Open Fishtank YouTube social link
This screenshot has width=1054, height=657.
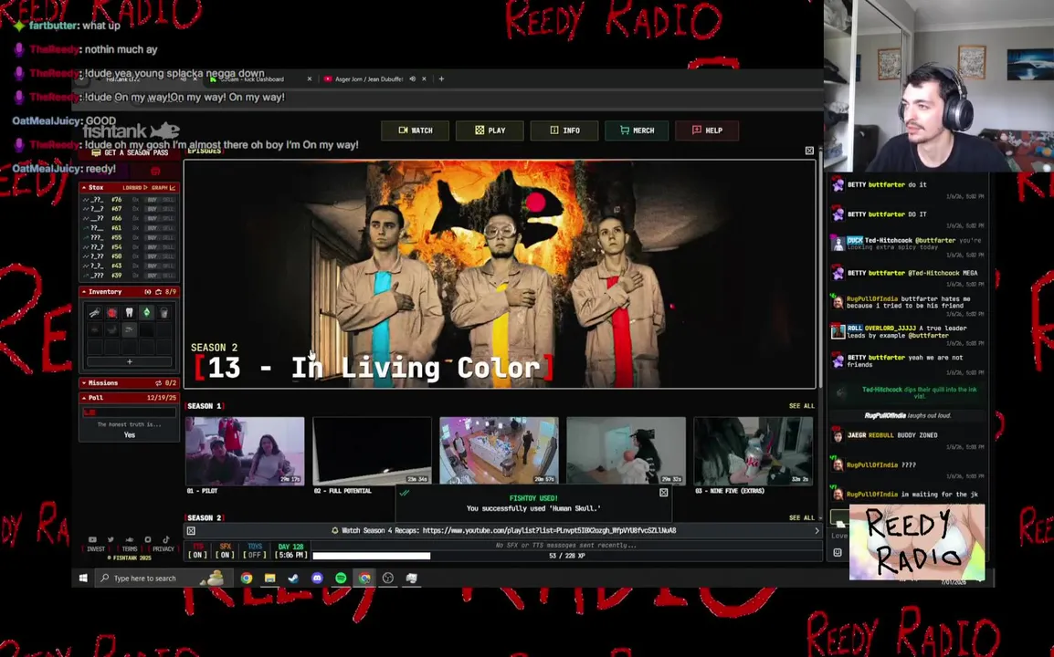(93, 539)
